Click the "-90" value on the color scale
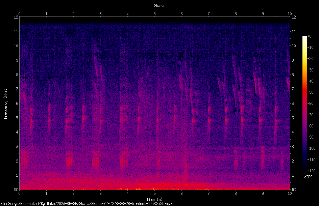Viewport: 319px width, 206px height. 311,137
